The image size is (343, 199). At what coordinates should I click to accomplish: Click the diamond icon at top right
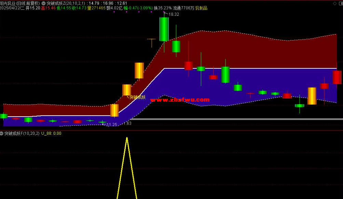[334, 3]
